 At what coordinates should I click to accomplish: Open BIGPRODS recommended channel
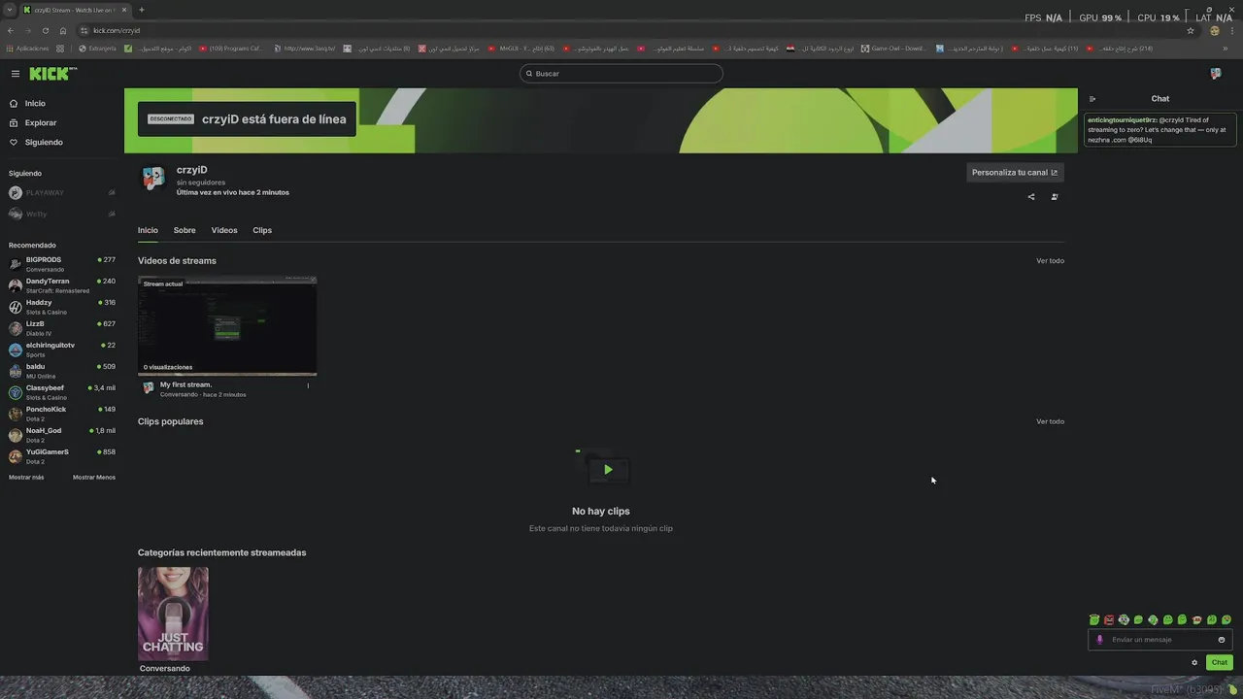click(62, 264)
